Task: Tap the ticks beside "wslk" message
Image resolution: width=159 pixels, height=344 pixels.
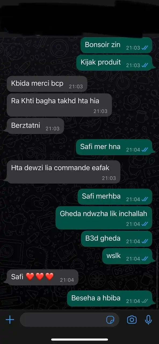Action: click(x=145, y=259)
